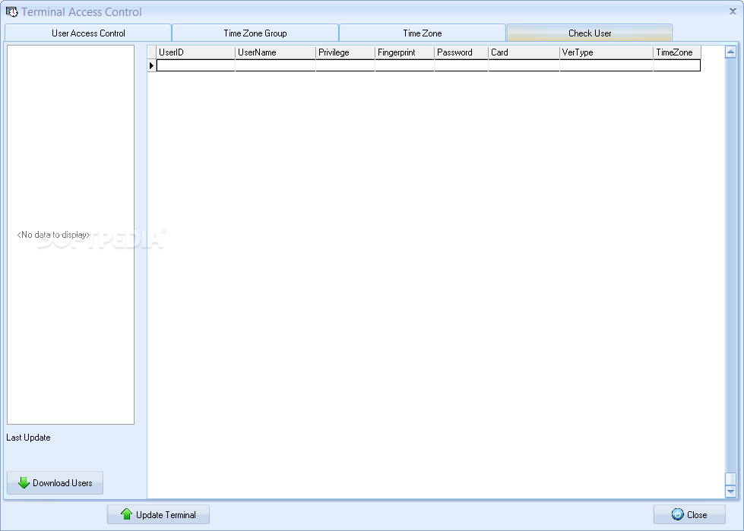
Task: Click the empty UserID cell in the first row
Action: pos(195,65)
